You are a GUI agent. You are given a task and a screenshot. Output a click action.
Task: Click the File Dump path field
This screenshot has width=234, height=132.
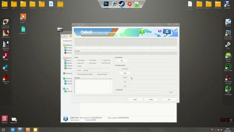point(140,92)
